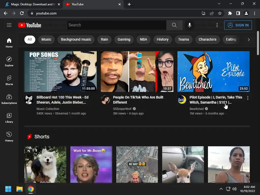This screenshot has width=260, height=195.
Task: Open People On TikTok video title
Action: [138, 100]
